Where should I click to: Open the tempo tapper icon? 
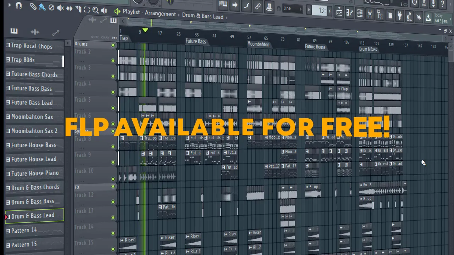pos(409,16)
